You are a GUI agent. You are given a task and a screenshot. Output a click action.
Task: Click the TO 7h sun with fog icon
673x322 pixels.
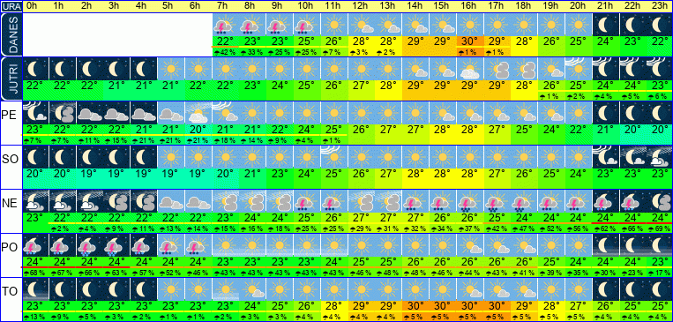tap(225, 288)
